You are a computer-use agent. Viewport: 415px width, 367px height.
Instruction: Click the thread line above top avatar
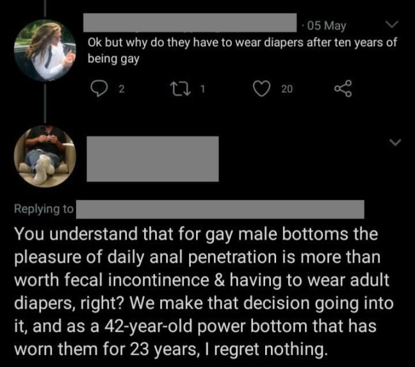[45, 9]
